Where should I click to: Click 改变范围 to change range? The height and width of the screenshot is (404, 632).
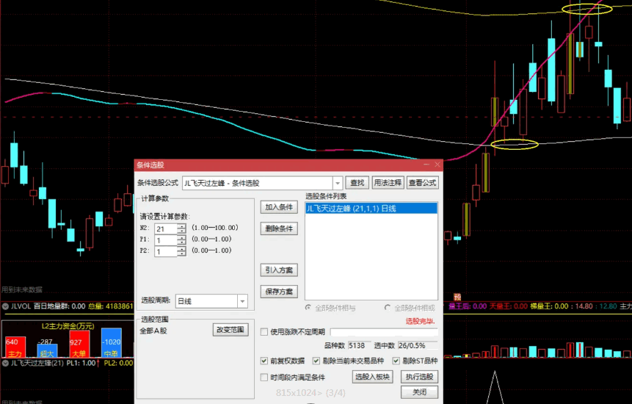[230, 330]
